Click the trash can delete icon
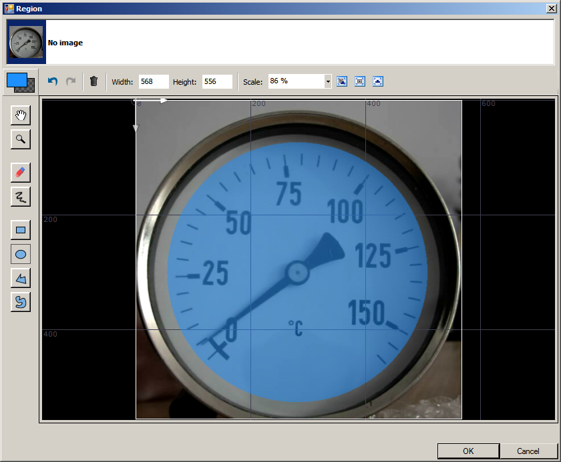This screenshot has height=462, width=561. point(93,81)
